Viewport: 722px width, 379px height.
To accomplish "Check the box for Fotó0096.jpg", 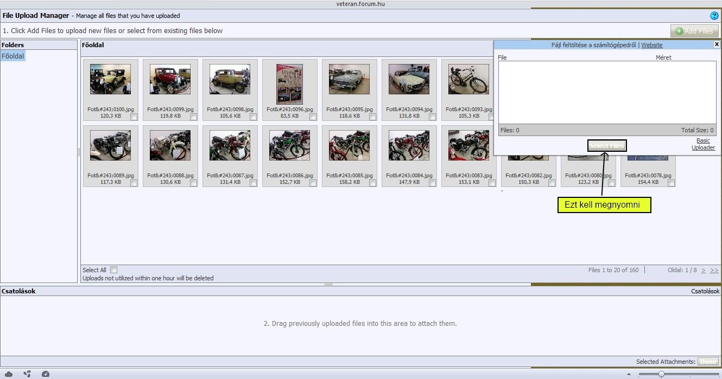I will tap(313, 117).
